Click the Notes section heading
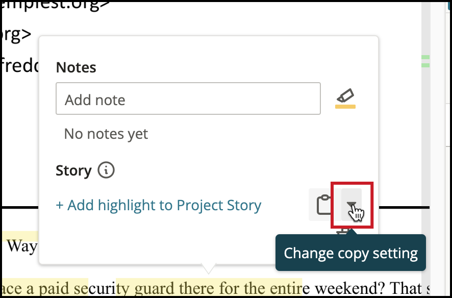 click(x=76, y=67)
